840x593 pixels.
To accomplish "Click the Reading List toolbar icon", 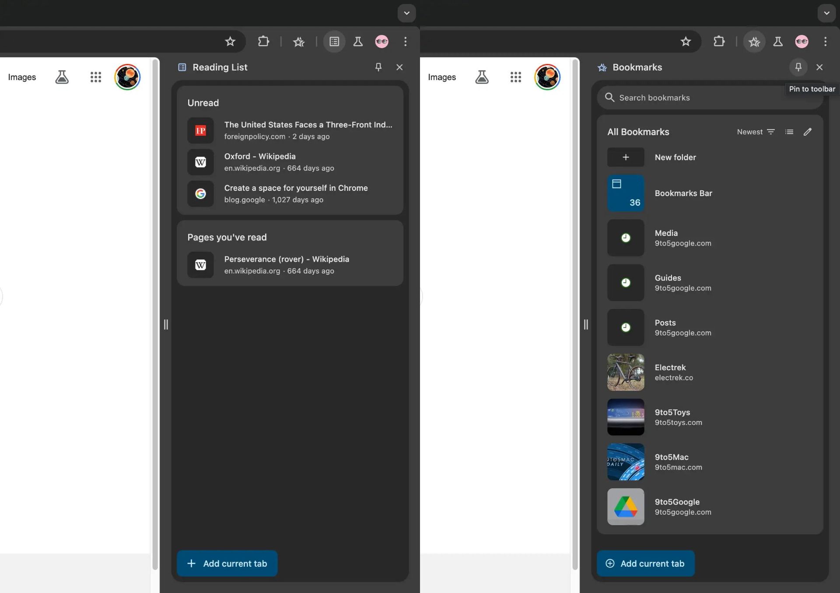I will (x=334, y=42).
